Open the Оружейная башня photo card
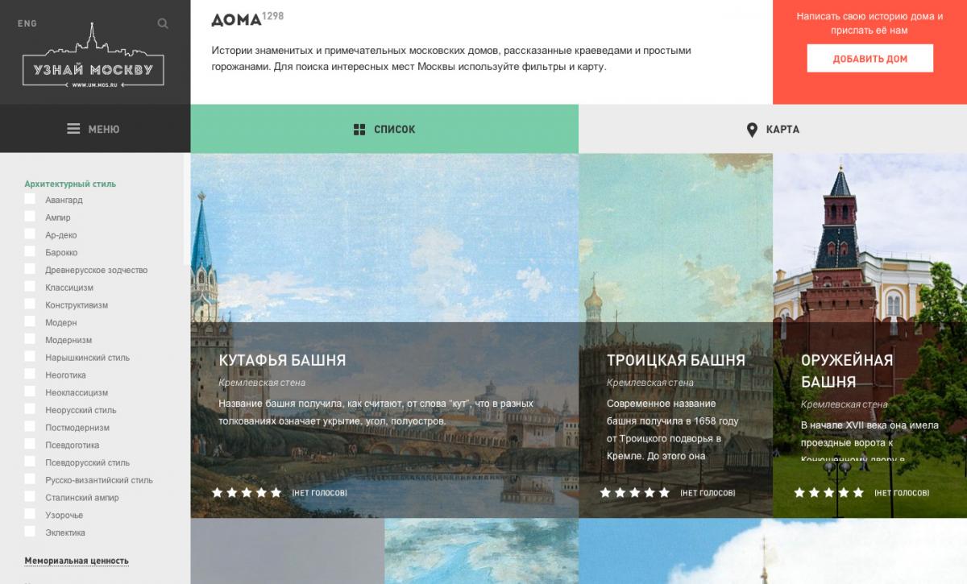Screen dimensions: 967x584 [x=869, y=335]
